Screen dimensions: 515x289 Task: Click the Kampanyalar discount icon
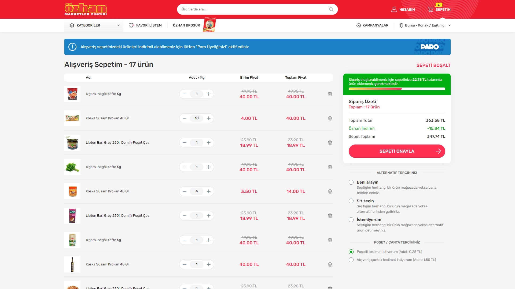coord(358,25)
